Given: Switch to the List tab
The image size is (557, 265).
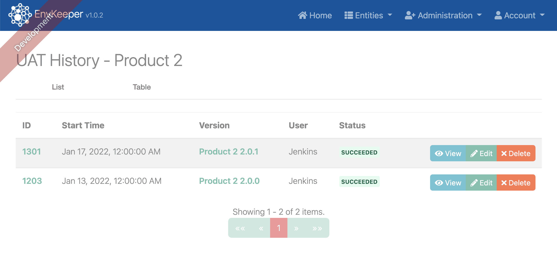Looking at the screenshot, I should click(58, 87).
